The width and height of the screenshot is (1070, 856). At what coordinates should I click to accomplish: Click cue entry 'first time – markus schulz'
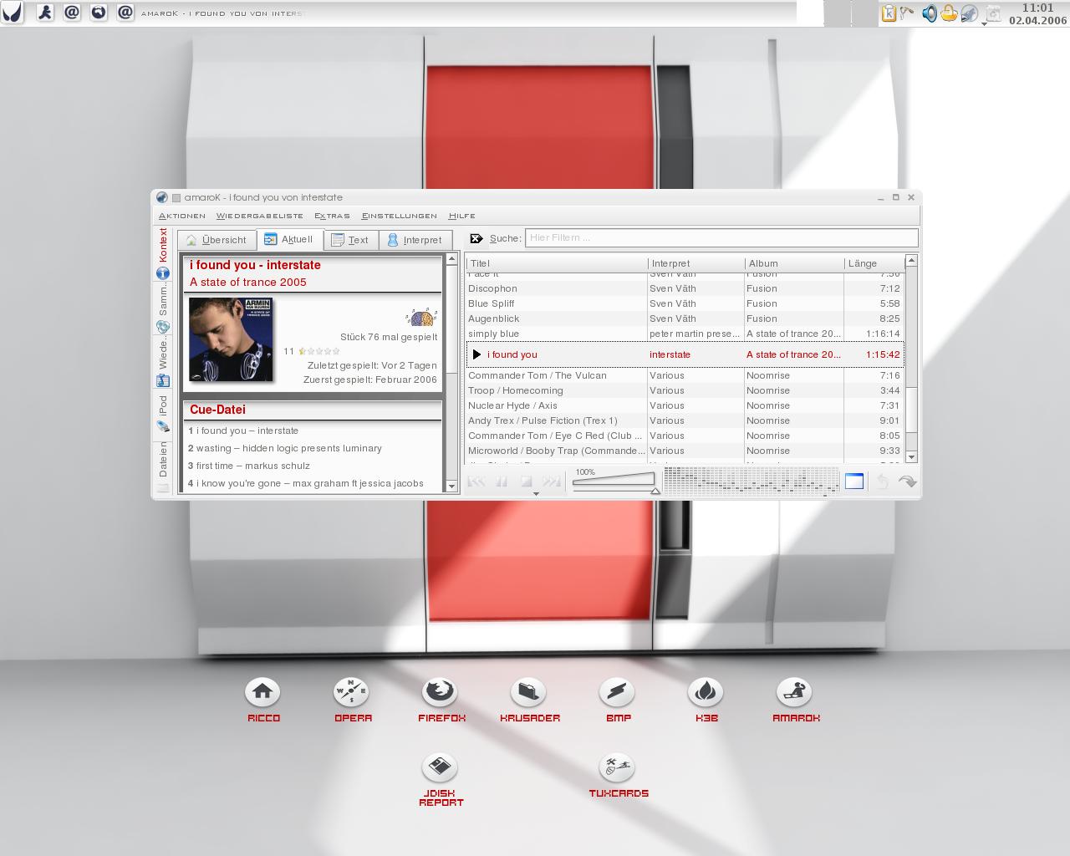[249, 466]
